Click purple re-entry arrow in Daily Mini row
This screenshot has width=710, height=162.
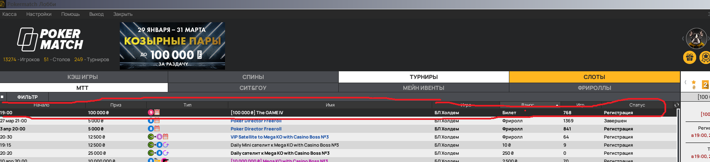pos(166,145)
